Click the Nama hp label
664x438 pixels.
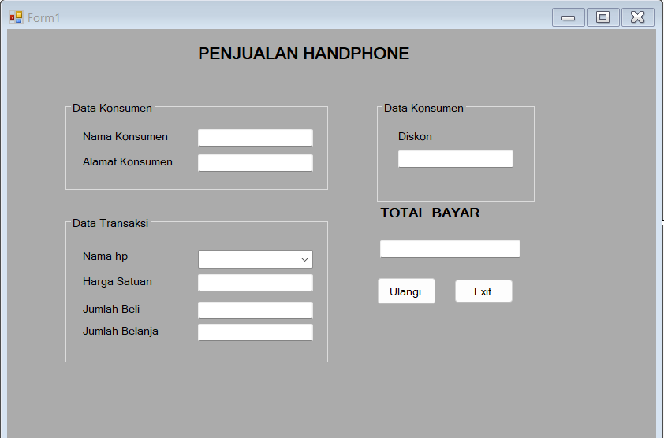[x=105, y=256]
